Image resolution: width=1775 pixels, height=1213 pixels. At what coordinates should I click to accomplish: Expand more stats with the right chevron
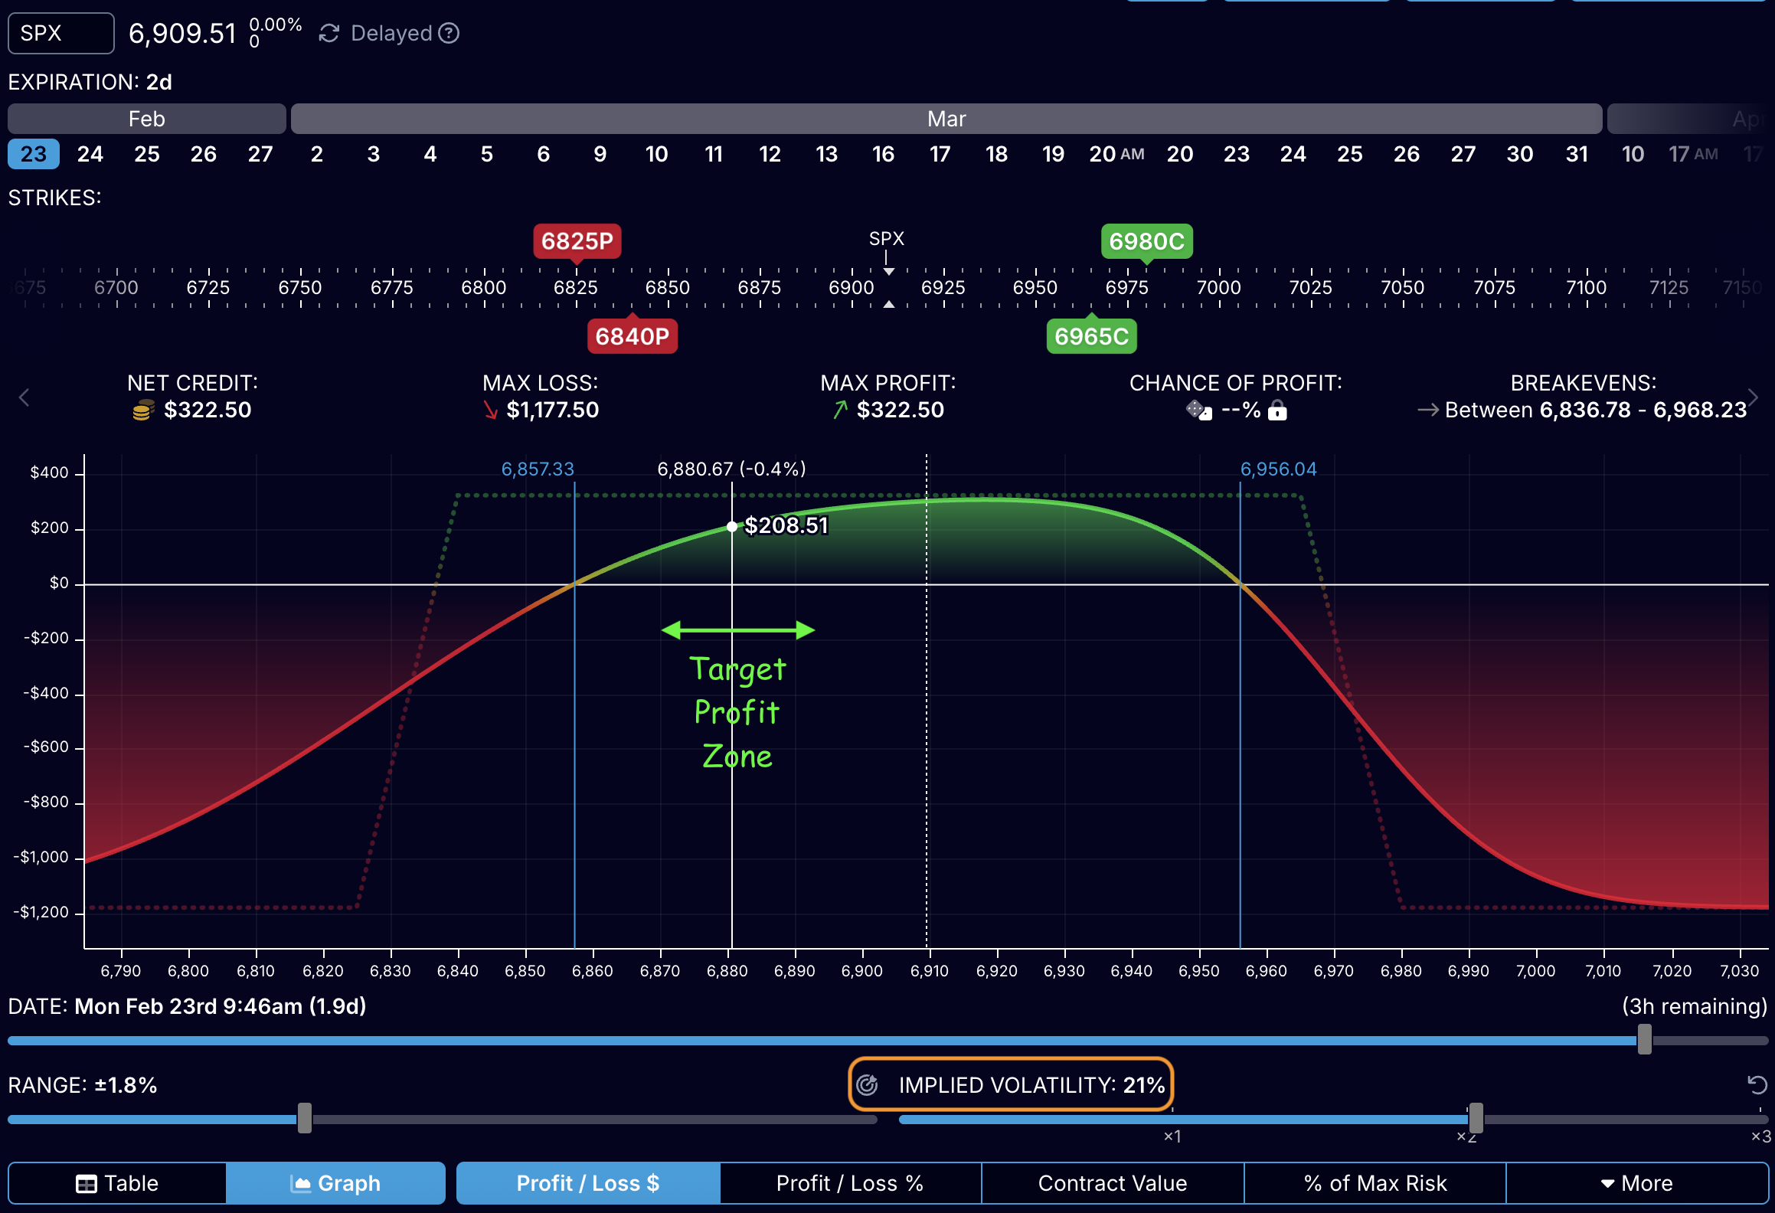[x=1753, y=397]
